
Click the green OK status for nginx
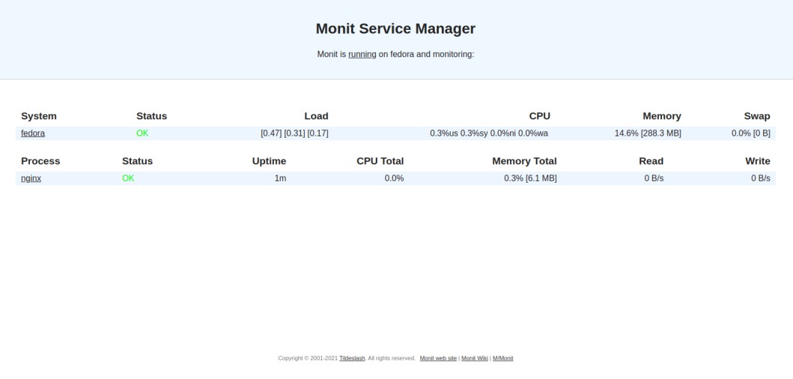pos(128,178)
